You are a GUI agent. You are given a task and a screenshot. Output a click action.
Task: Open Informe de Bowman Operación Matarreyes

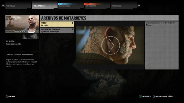pyautogui.click(x=57, y=30)
